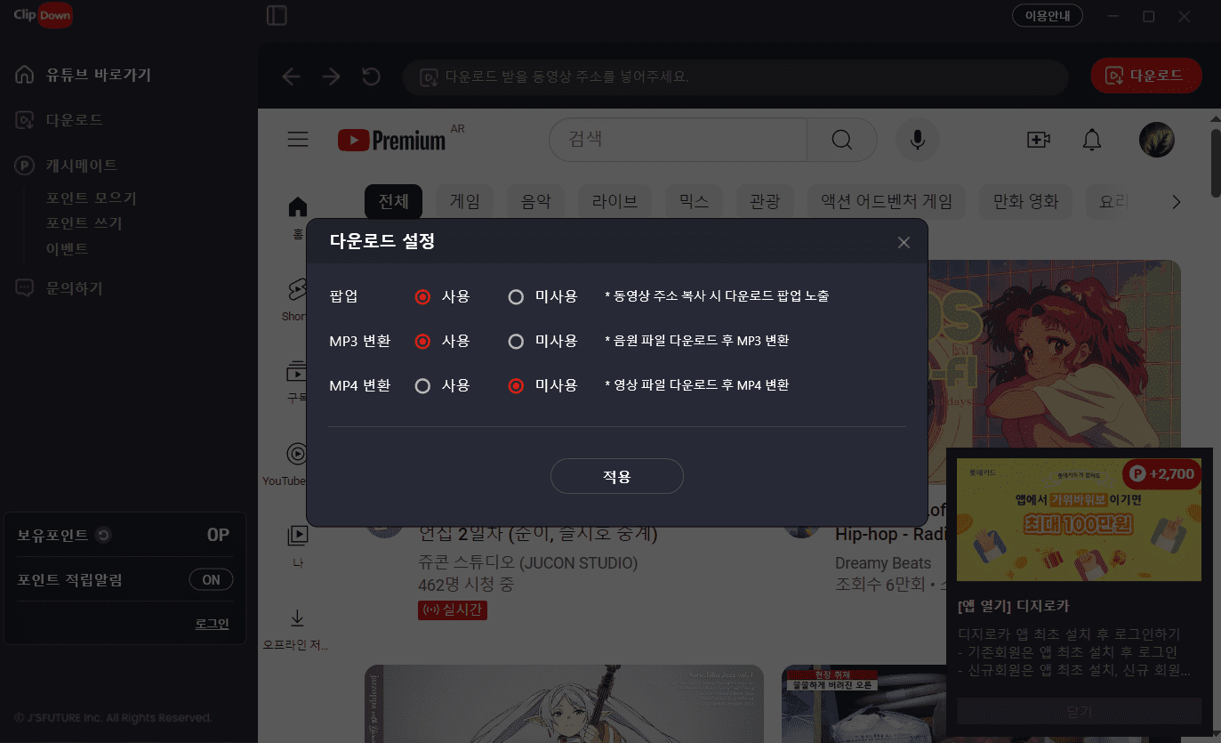Open 유튜브 바로가기 in sidebar

[99, 75]
